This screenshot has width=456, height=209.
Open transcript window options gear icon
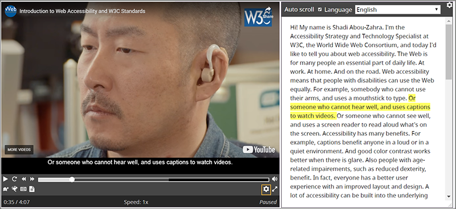(450, 5)
